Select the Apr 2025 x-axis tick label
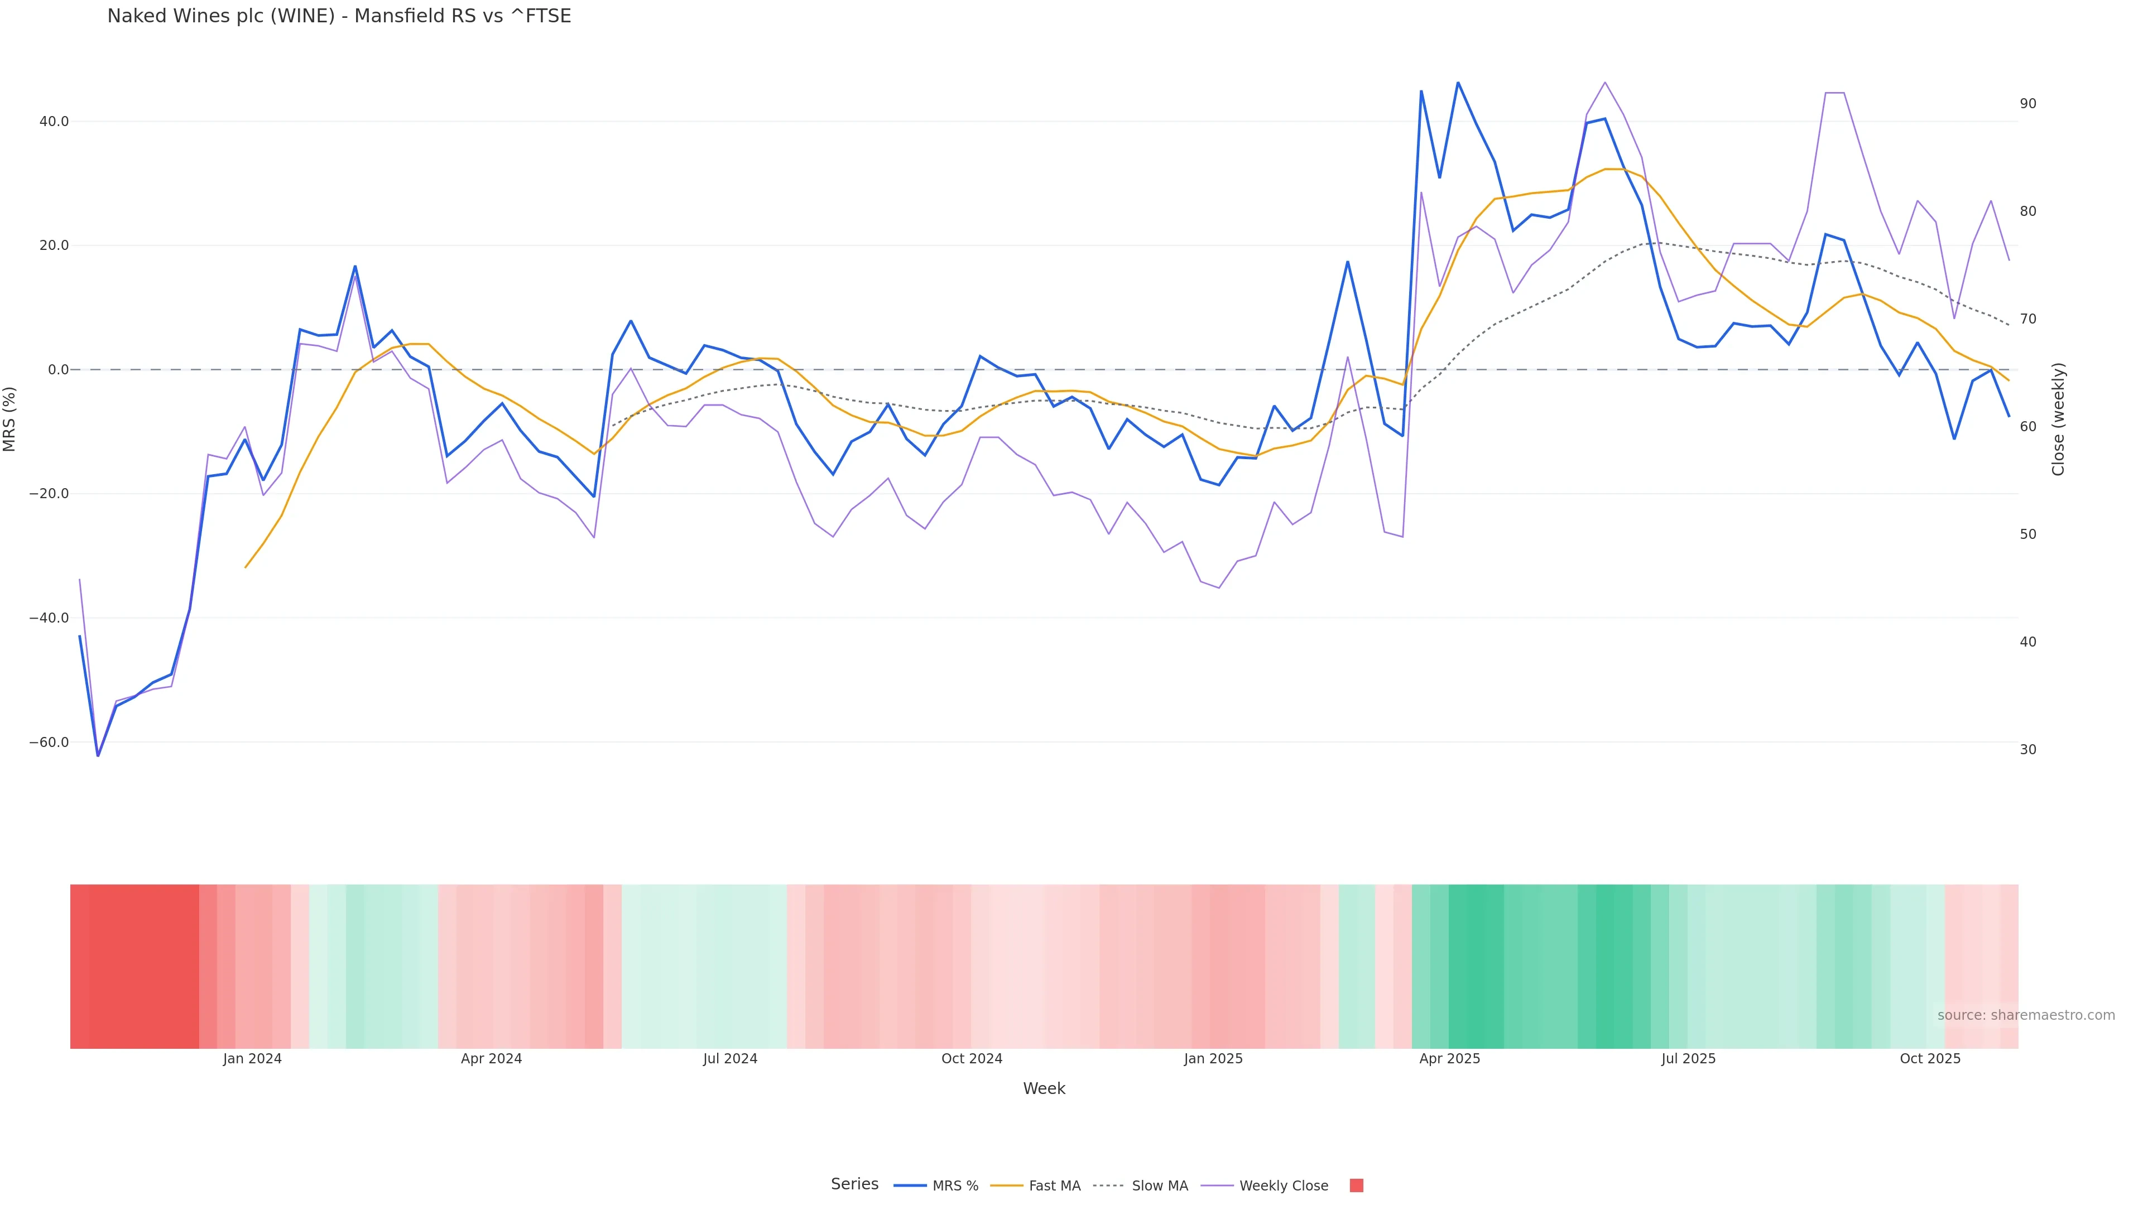This screenshot has height=1205, width=2143. tap(1449, 1059)
